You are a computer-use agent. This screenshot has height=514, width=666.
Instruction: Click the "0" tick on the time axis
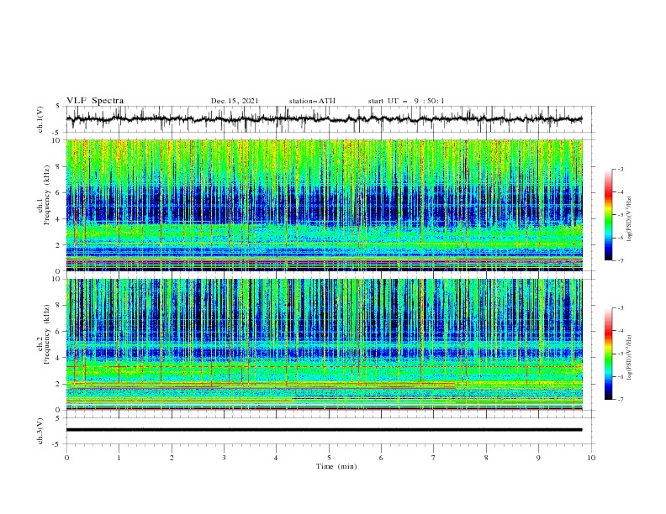click(x=66, y=458)
